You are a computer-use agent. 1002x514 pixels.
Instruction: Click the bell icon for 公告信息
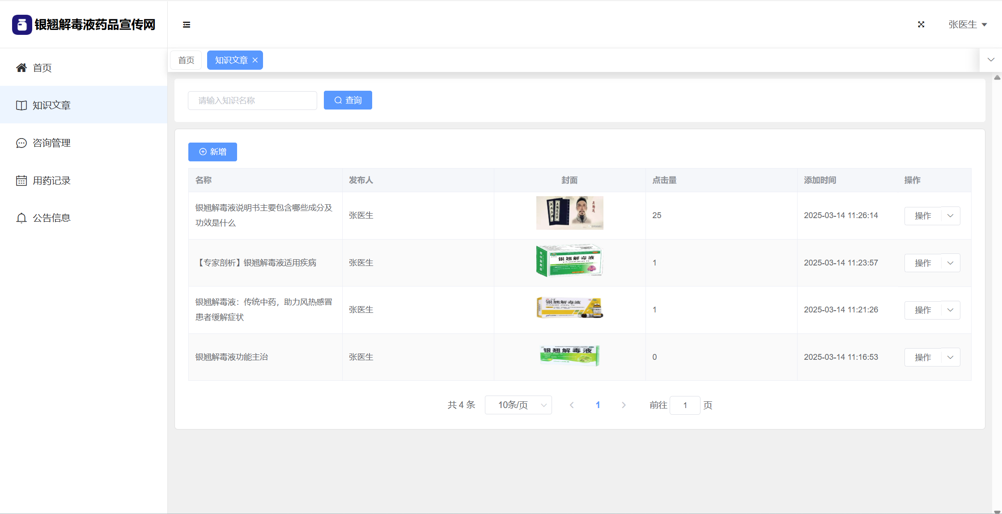point(21,218)
